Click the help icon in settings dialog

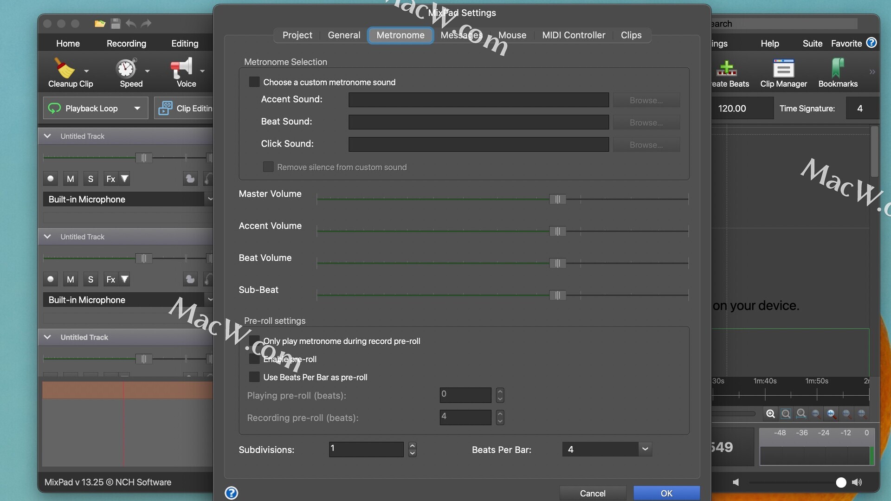tap(232, 493)
